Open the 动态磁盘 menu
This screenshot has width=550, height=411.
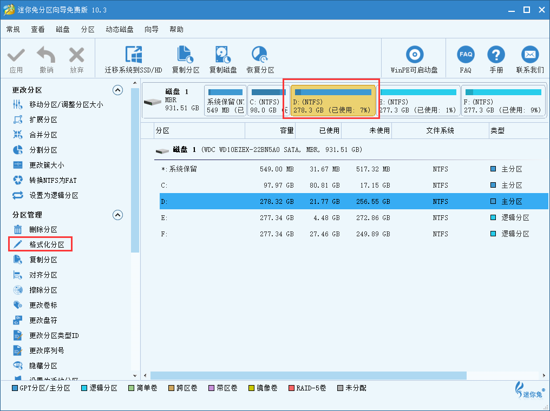[x=120, y=29]
